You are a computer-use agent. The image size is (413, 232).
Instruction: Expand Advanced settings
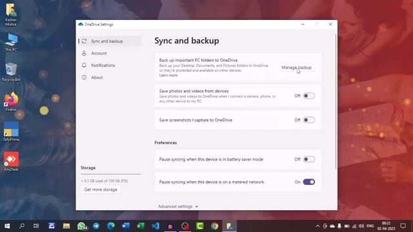[x=178, y=206]
